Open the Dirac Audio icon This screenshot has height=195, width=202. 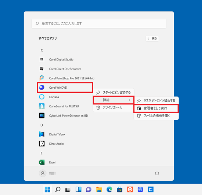pyautogui.click(x=42, y=144)
